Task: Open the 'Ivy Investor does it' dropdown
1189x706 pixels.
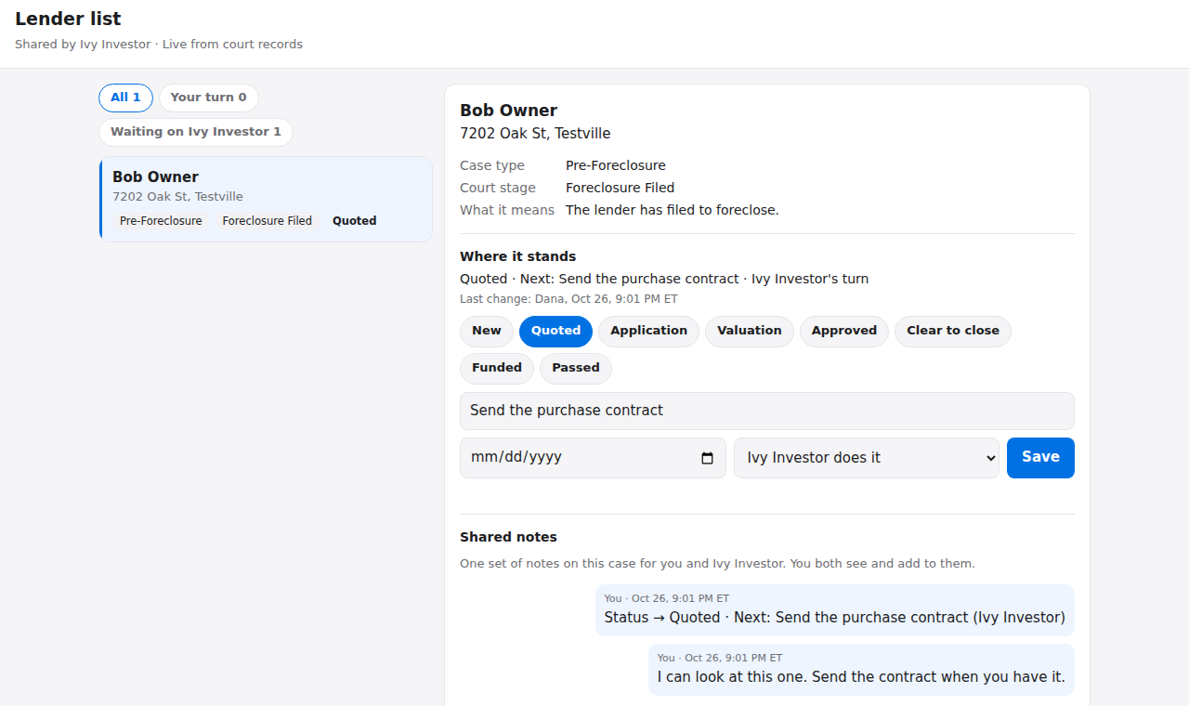Action: coord(867,458)
